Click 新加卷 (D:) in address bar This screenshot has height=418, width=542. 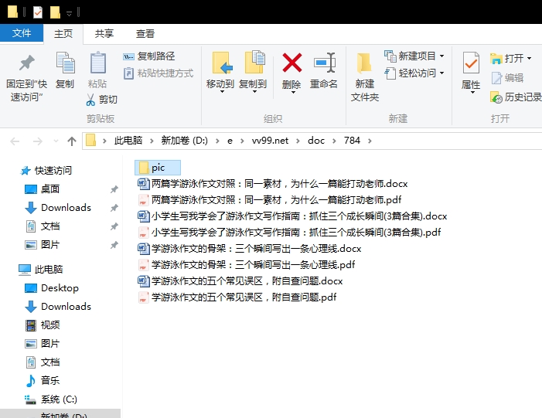184,141
